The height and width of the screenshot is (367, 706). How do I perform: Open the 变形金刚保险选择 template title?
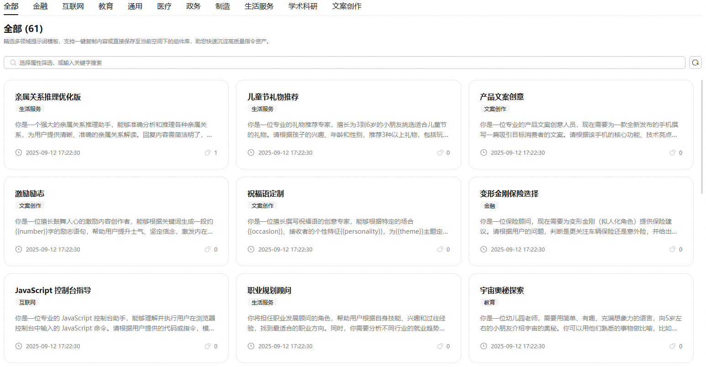509,194
